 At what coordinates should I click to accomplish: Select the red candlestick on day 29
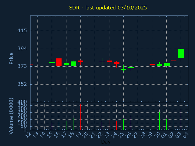click(152, 64)
